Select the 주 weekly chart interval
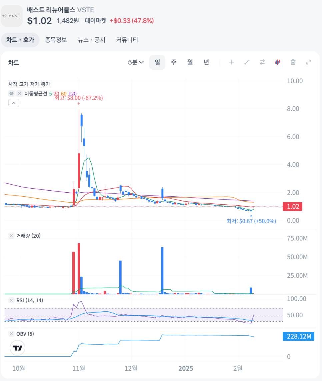322x381 pixels. pyautogui.click(x=174, y=62)
